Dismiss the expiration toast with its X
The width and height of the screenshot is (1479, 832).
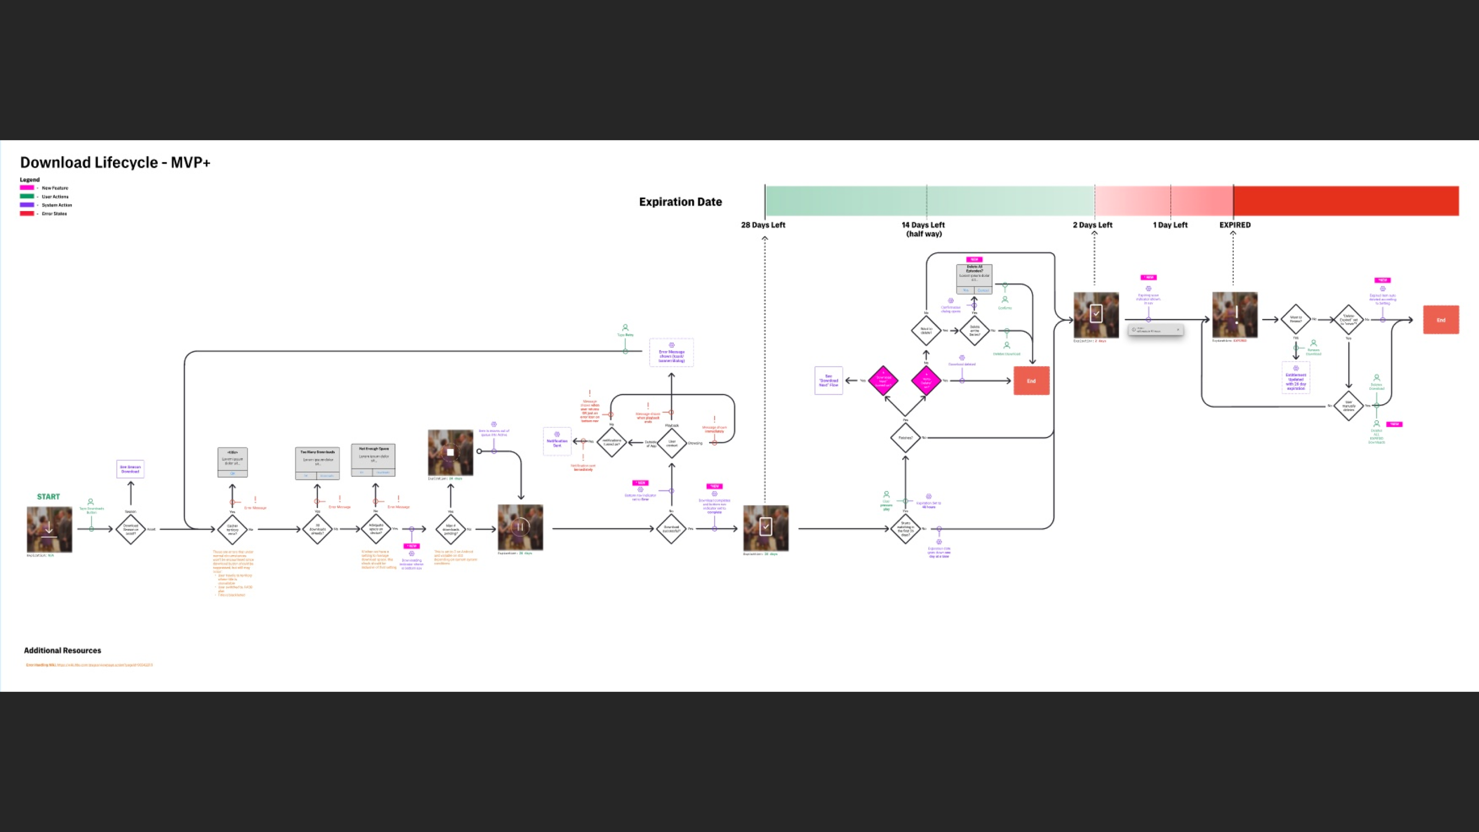pyautogui.click(x=1178, y=329)
